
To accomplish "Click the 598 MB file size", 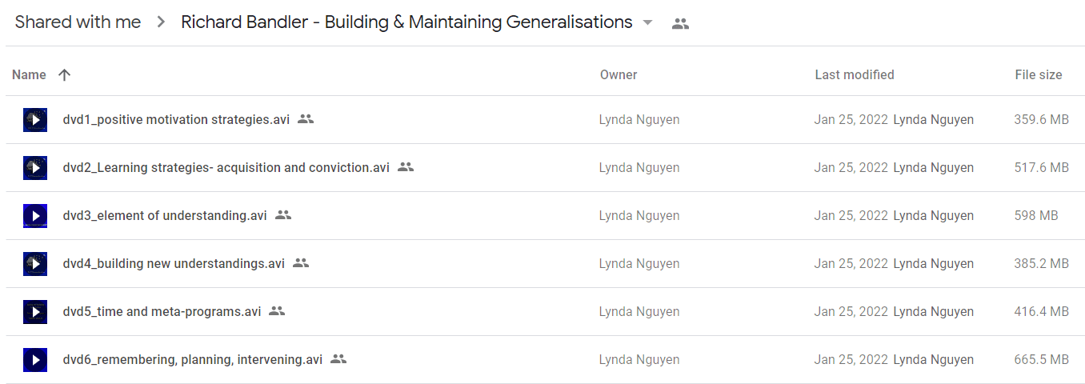I will [1036, 216].
